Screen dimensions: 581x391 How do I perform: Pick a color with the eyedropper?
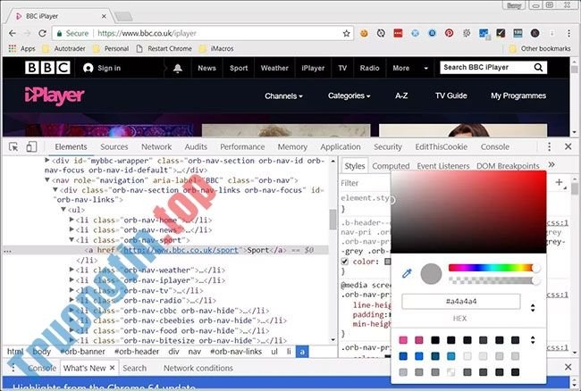[x=407, y=273]
